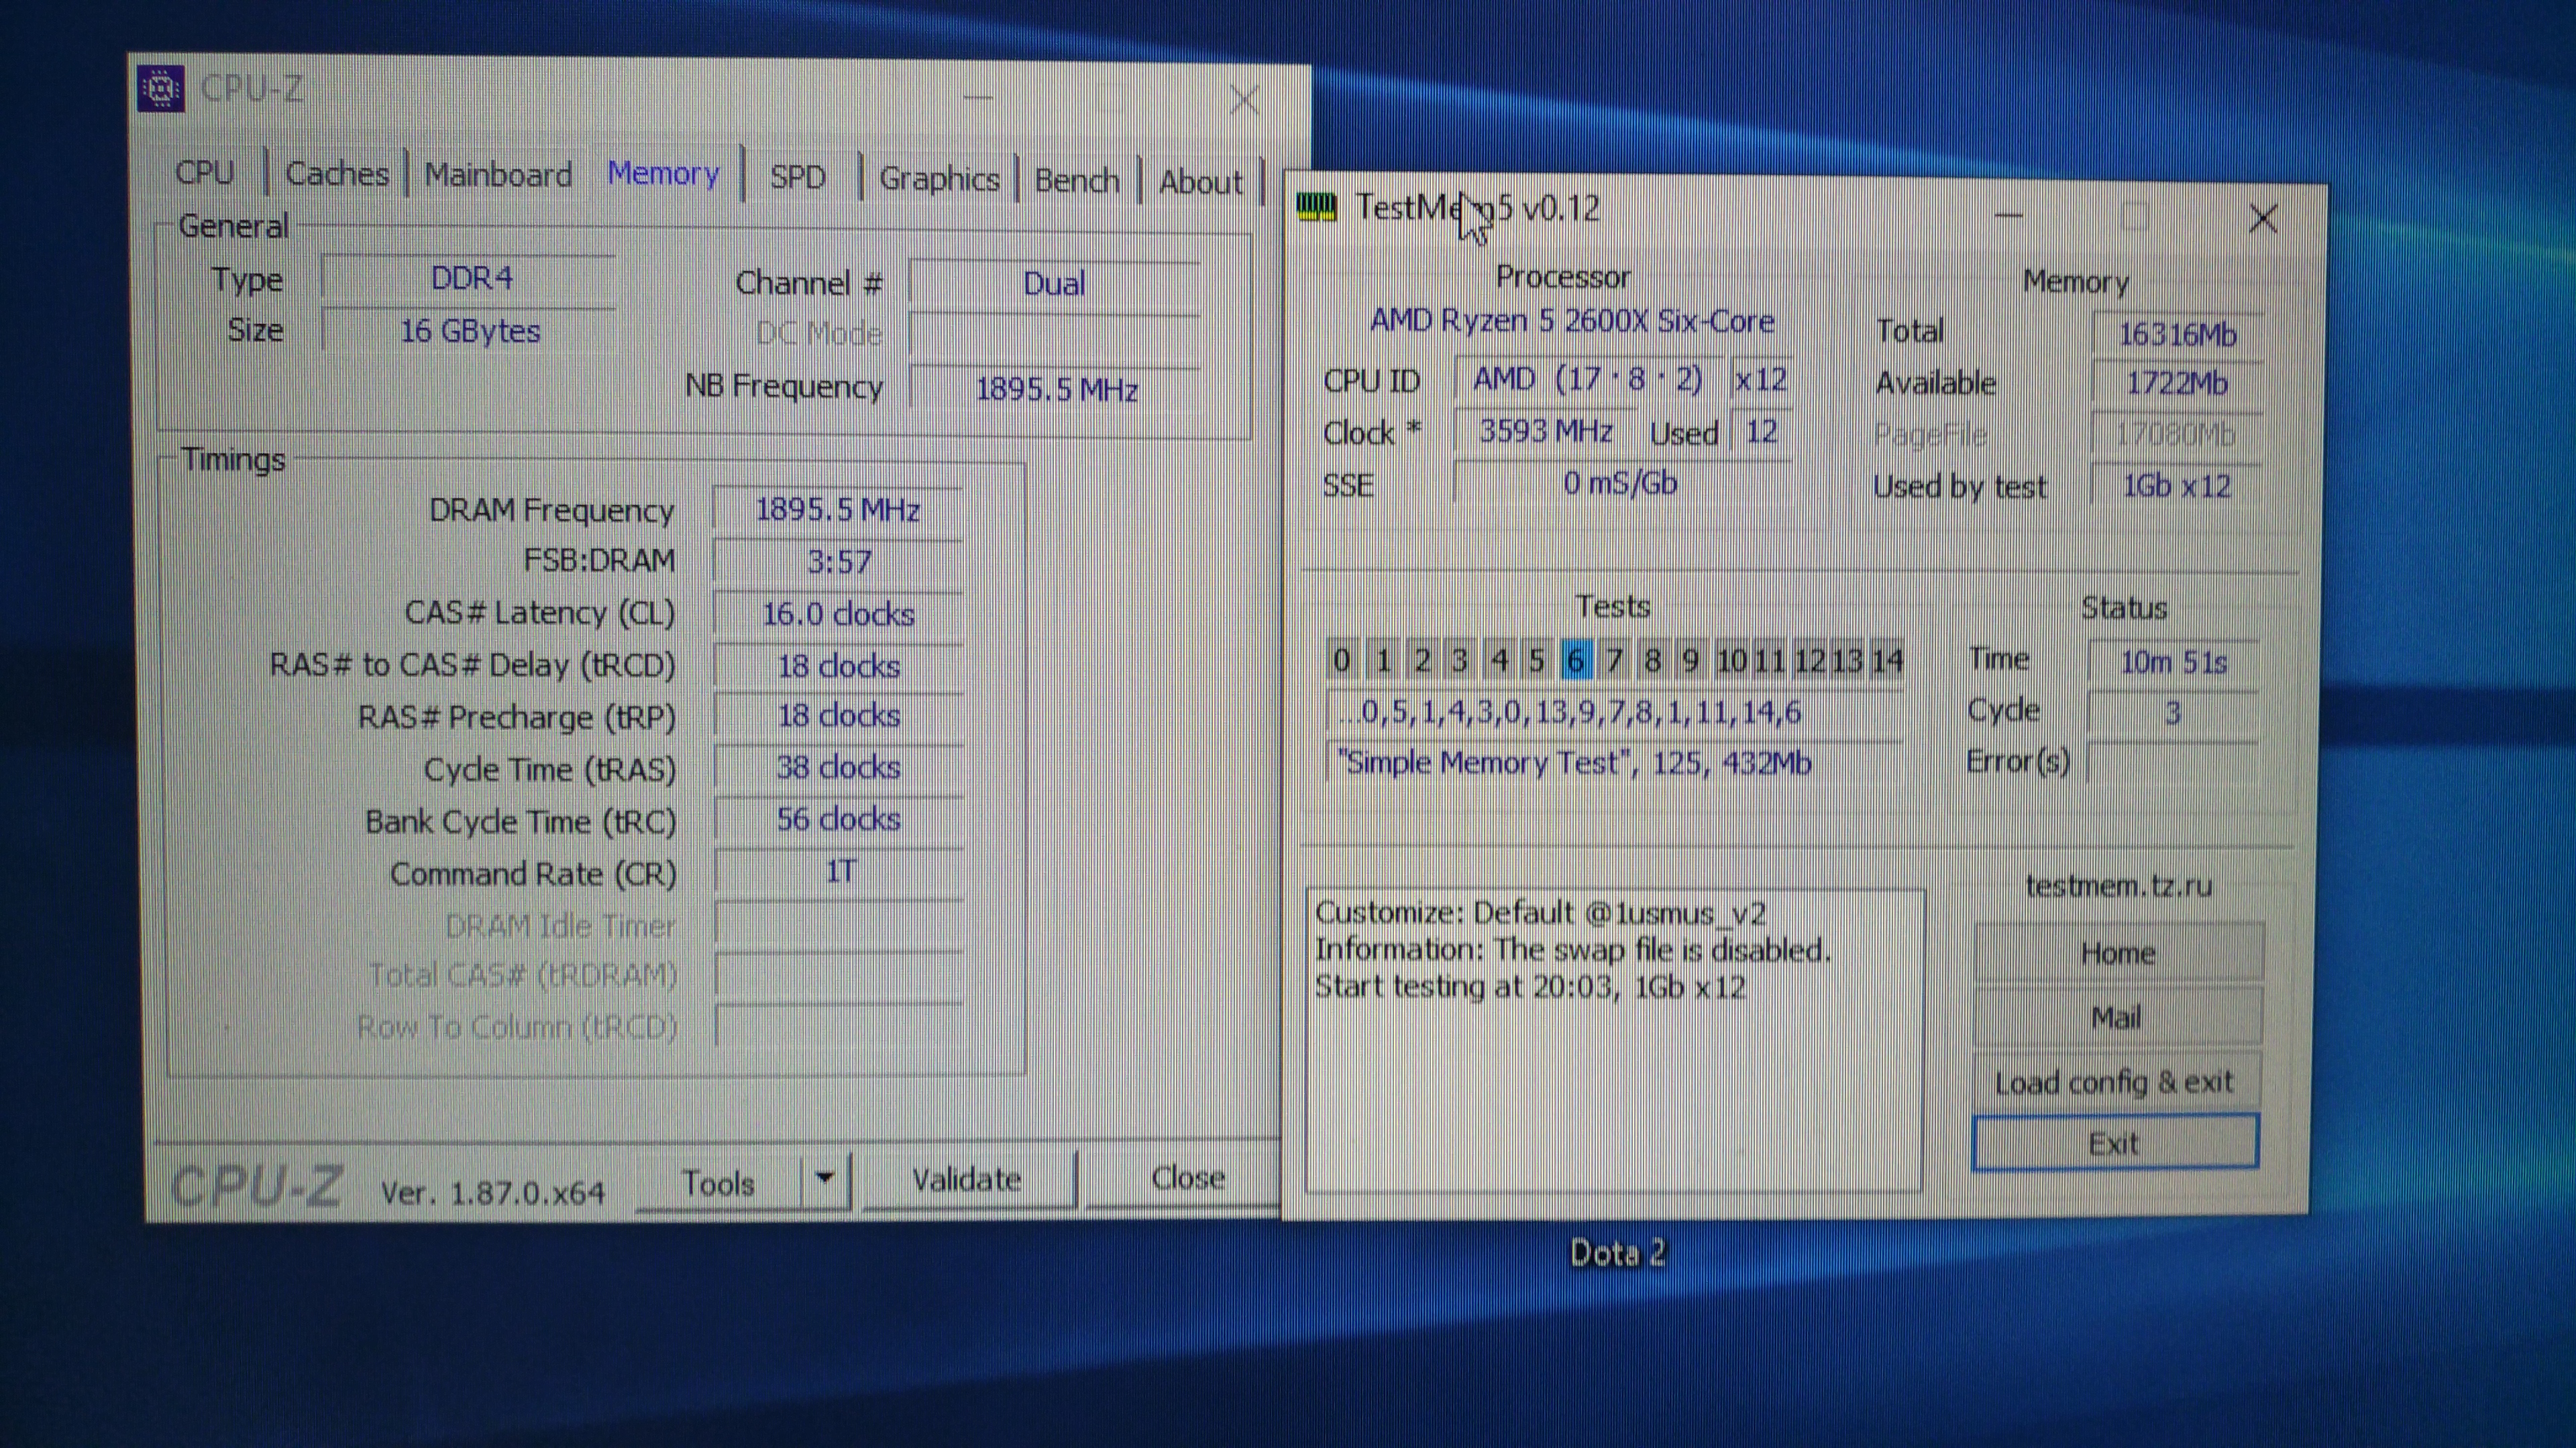This screenshot has width=2576, height=1448.
Task: Click Load config & exit
Action: coord(2114,1082)
